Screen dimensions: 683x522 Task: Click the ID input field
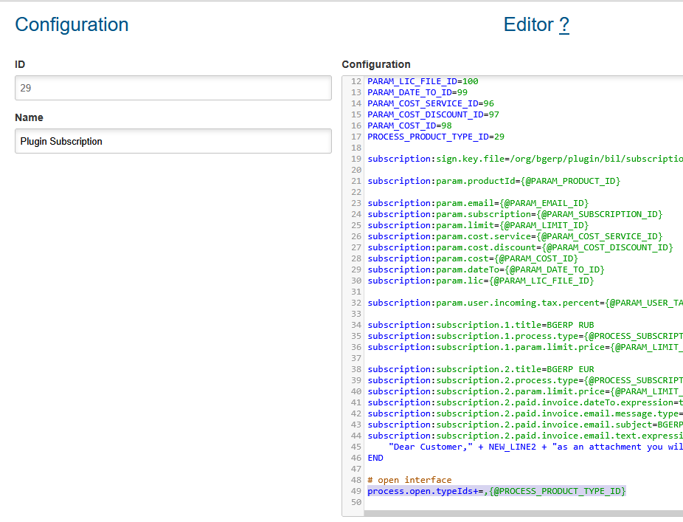pos(173,88)
